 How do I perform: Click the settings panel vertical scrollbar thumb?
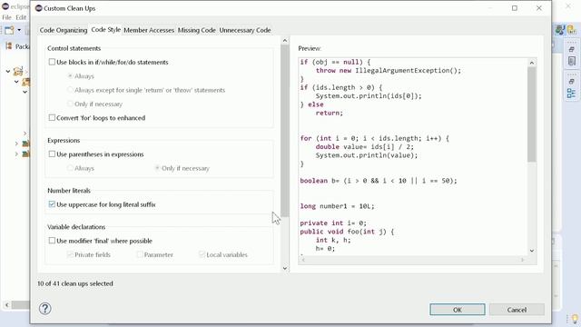[x=284, y=131]
